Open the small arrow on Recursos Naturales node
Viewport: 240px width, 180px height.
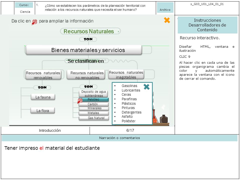pos(118,32)
